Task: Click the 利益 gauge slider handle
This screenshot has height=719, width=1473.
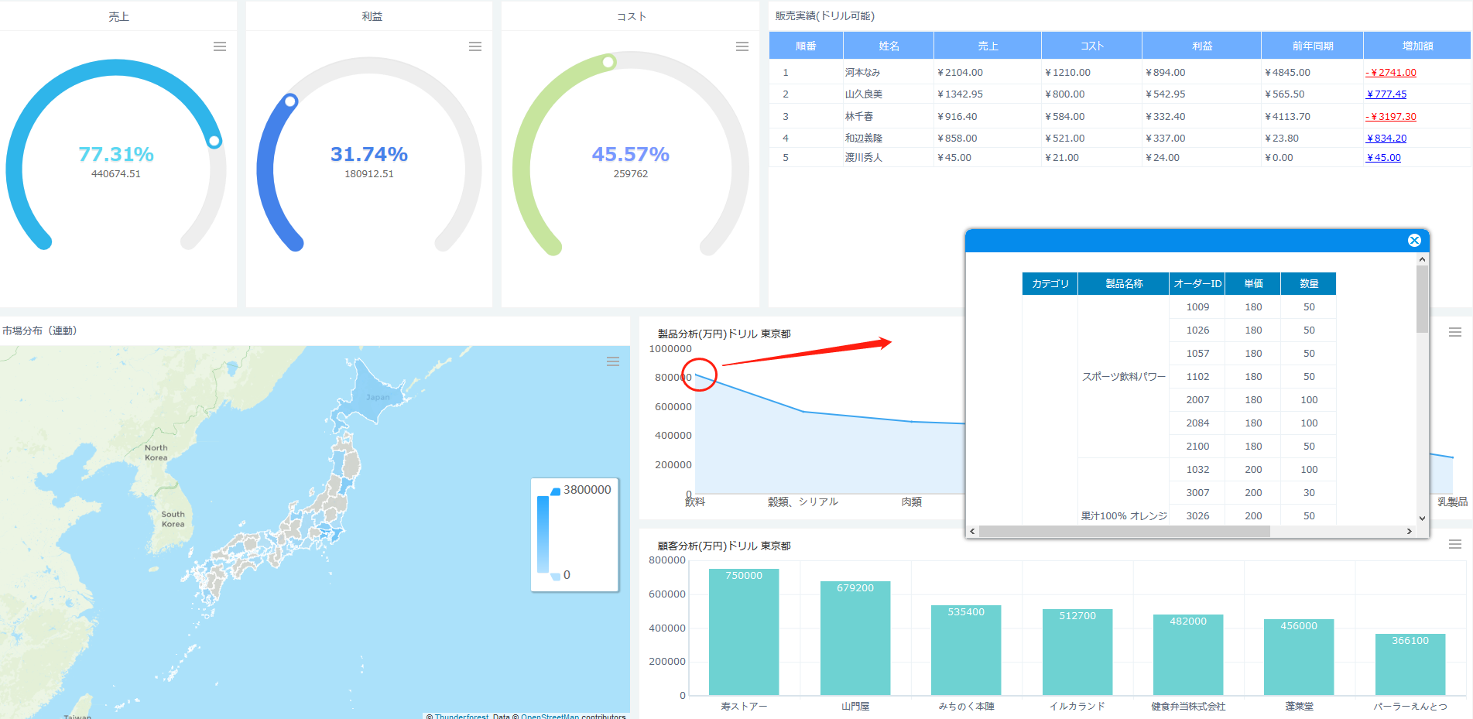Action: (x=290, y=101)
